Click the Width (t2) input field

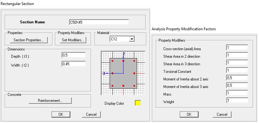click(74, 64)
